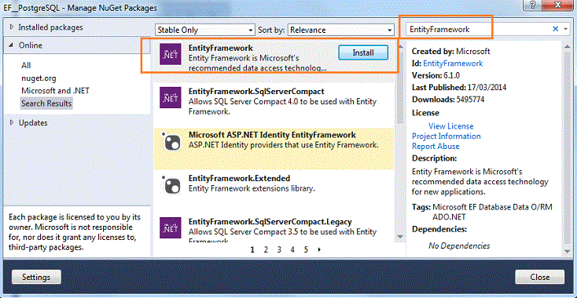Collapse the Online section
This screenshot has width=577, height=298.
tap(11, 45)
